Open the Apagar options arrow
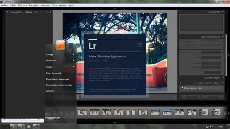Viewport: 230px width, 129px height. 58,119
